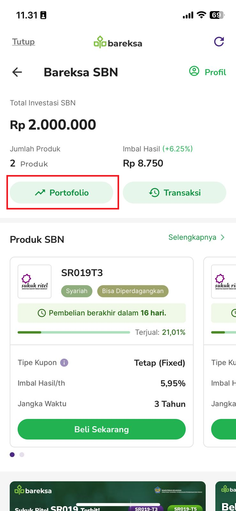Tap the chevron next to Selengkapnya

point(223,237)
